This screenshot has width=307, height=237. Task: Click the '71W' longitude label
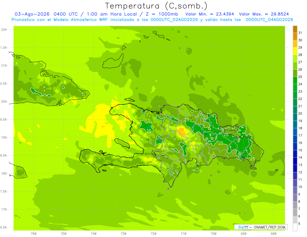pos(183,233)
